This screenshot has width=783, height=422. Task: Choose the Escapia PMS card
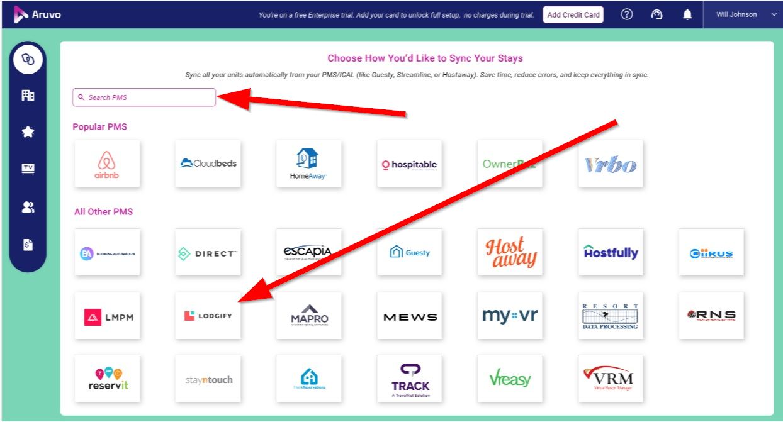[x=308, y=252]
